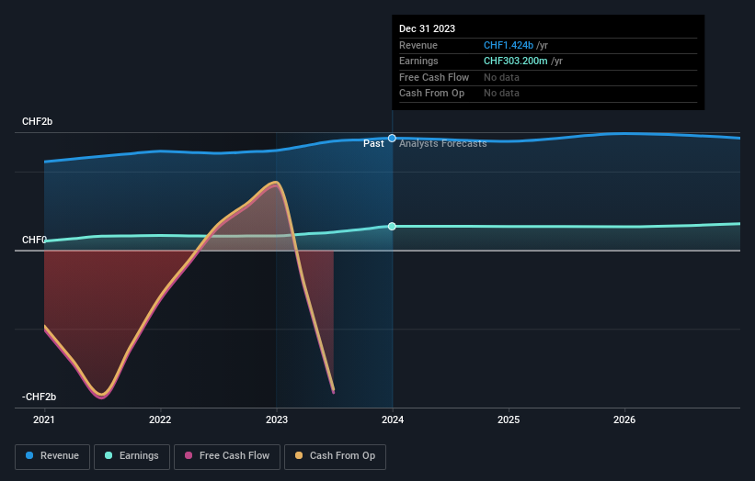Click the 2026 x-axis label
This screenshot has width=755, height=481.
coord(624,420)
